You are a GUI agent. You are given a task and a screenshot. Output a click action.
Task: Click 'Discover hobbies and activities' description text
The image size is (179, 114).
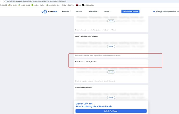click(96, 30)
